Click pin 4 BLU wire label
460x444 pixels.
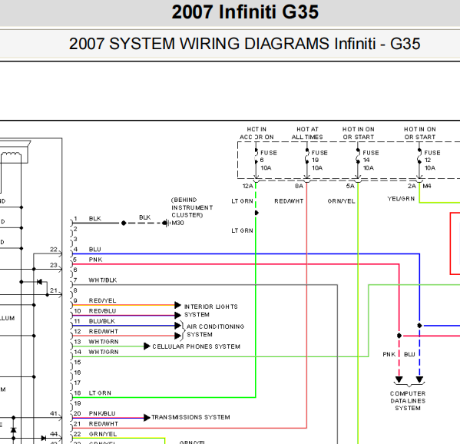point(94,250)
